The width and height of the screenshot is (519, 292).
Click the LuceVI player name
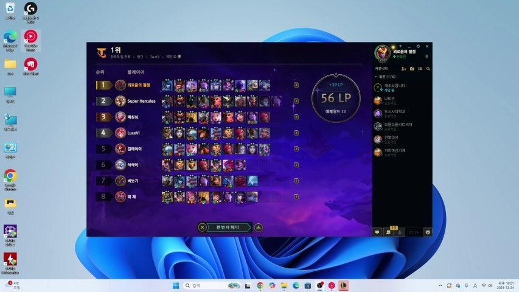click(x=134, y=133)
